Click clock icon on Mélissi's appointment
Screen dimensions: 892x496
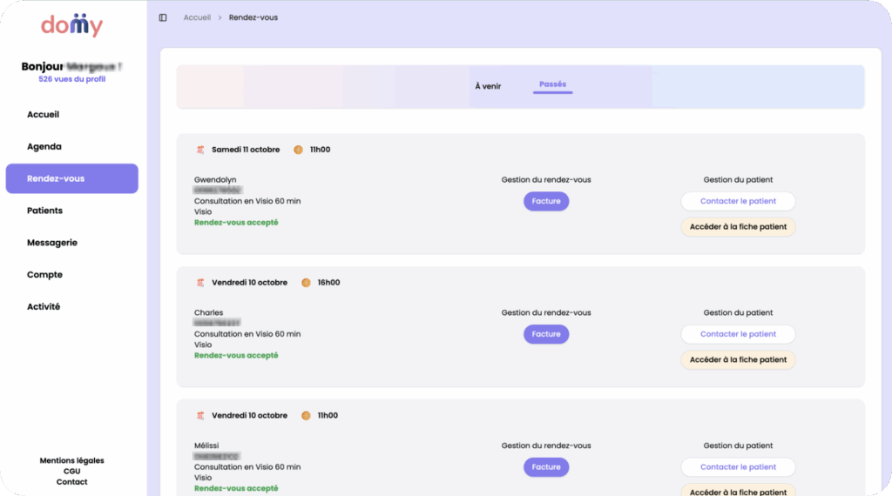pyautogui.click(x=306, y=416)
